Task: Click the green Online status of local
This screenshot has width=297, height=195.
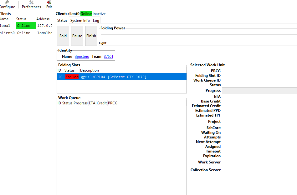Action: 26,26
